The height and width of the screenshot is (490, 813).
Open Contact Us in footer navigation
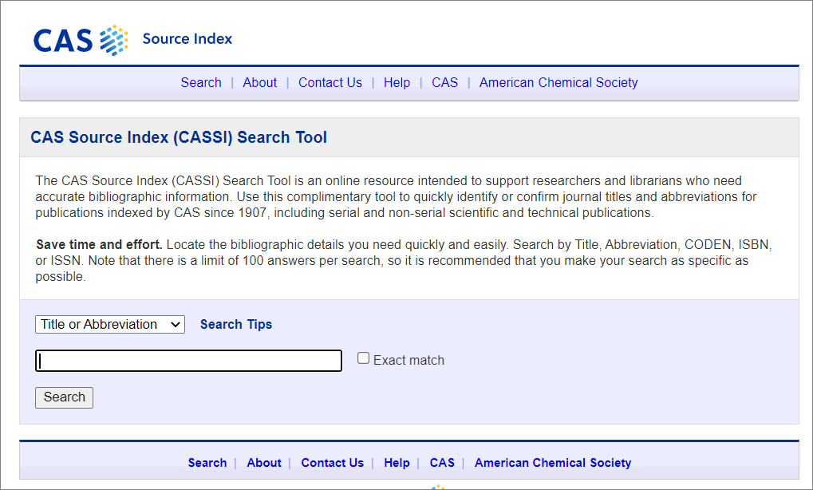[x=333, y=463]
